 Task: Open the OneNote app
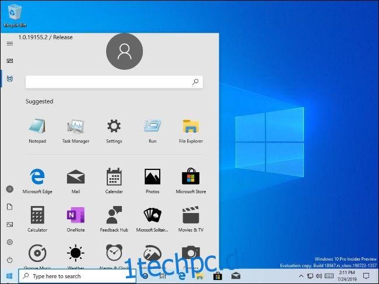click(76, 219)
